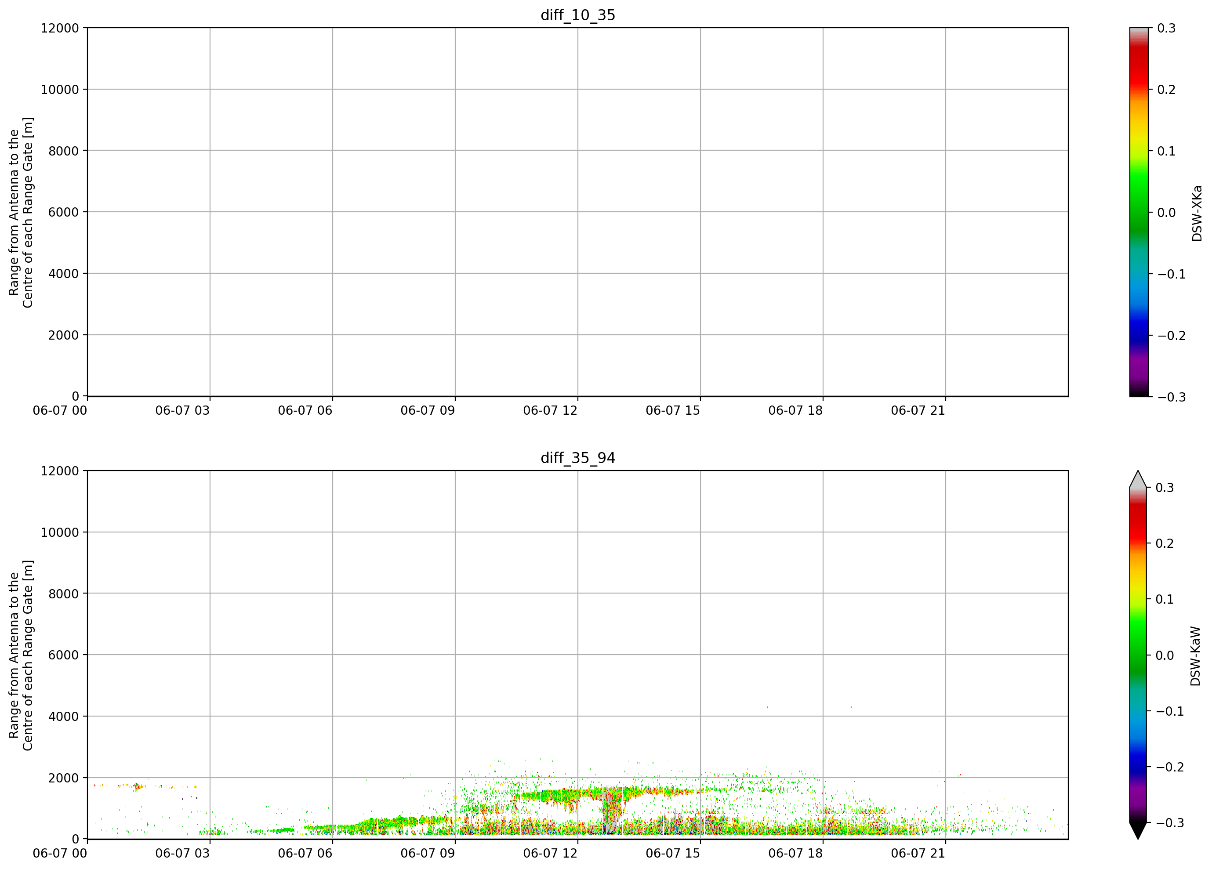Click the "diff_10_35" plot title
Viewport: 1212px width, 869px height.
[578, 15]
